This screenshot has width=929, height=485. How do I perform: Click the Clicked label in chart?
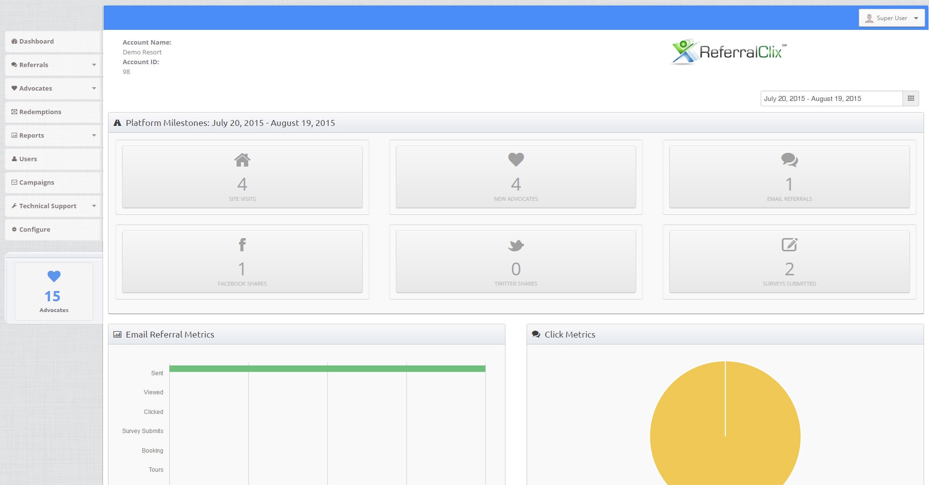pyautogui.click(x=154, y=412)
